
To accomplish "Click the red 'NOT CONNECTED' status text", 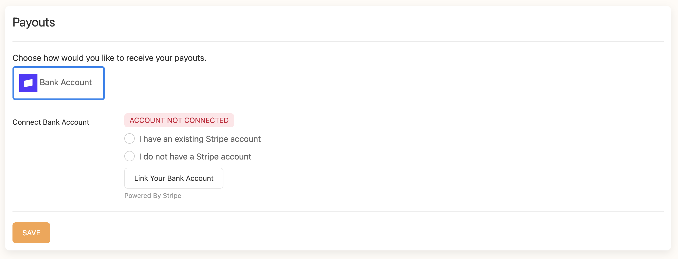I will 198,121.
